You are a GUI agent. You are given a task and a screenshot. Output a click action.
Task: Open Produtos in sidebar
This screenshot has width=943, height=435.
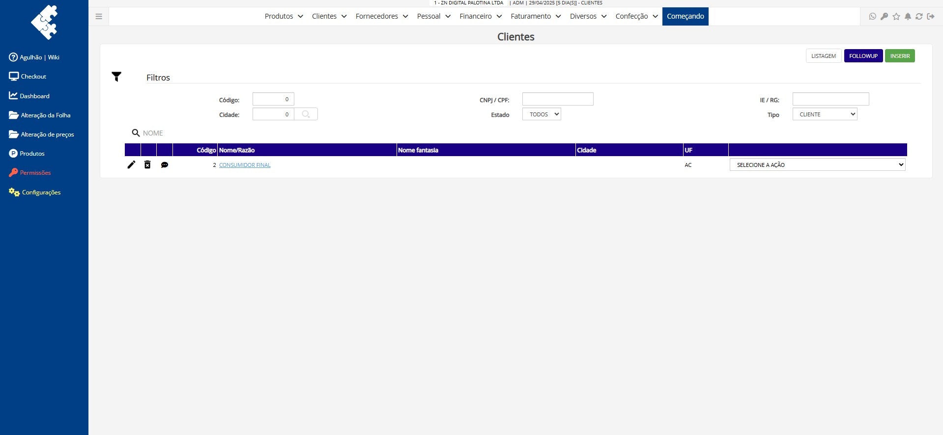27,154
